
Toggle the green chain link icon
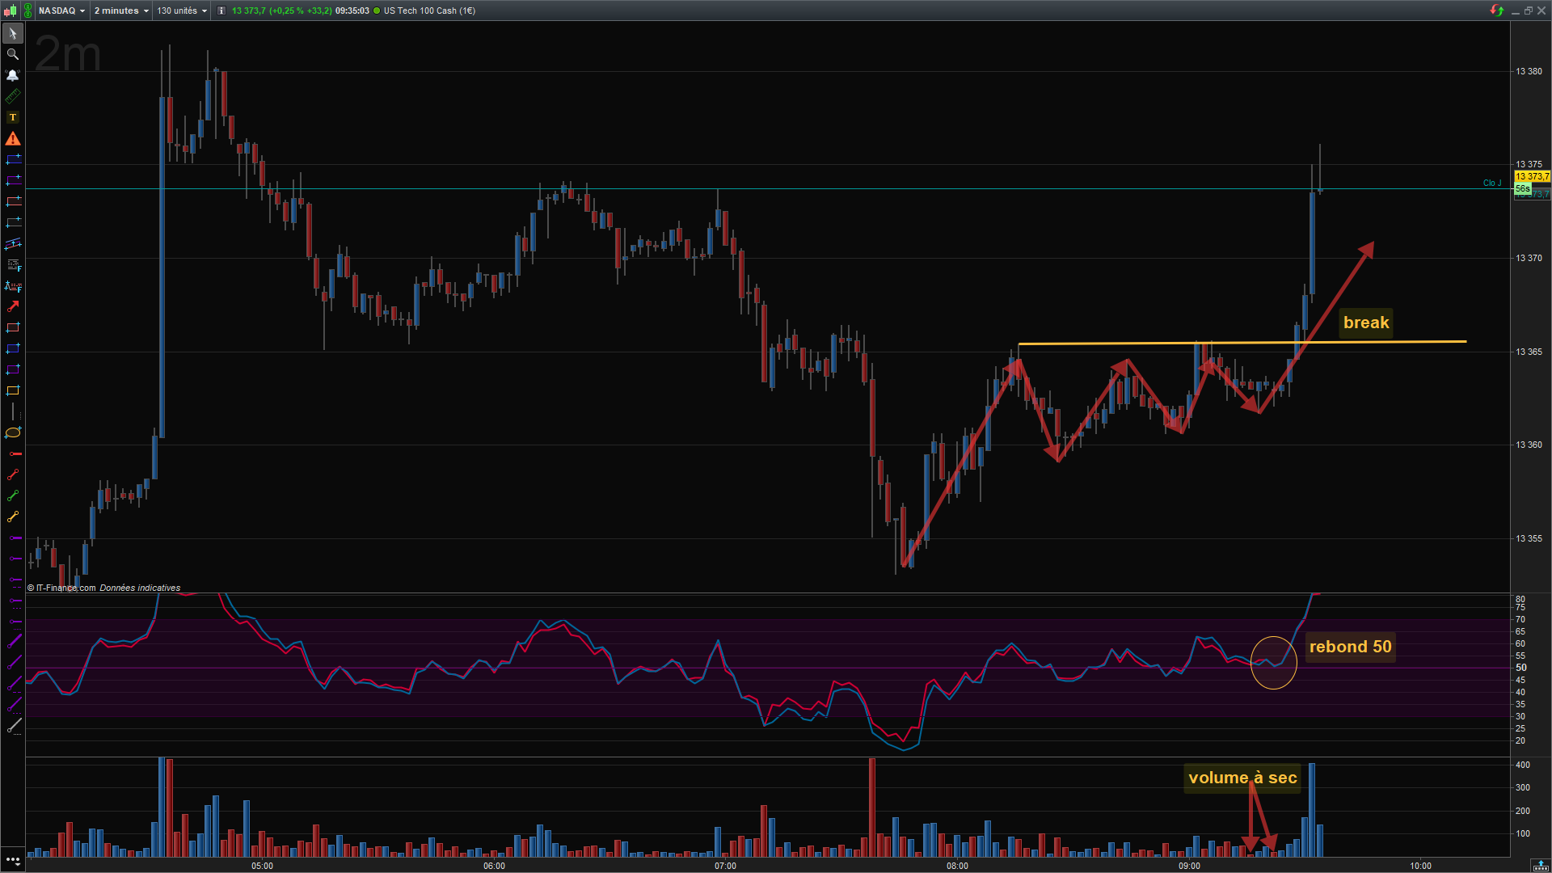27,11
